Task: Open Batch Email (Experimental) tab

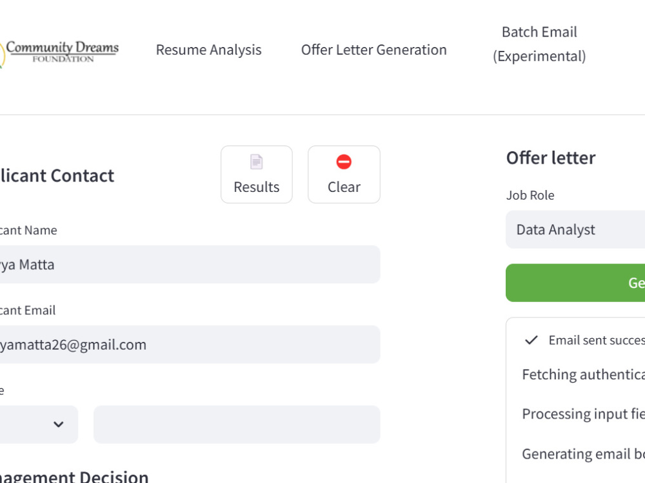Action: coord(539,44)
